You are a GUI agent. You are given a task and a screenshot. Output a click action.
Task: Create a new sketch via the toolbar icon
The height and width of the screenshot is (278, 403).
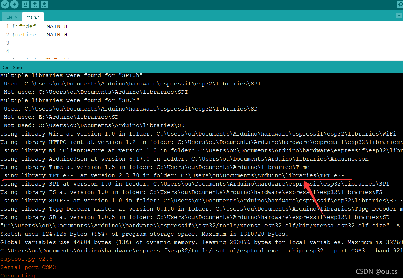click(x=25, y=5)
